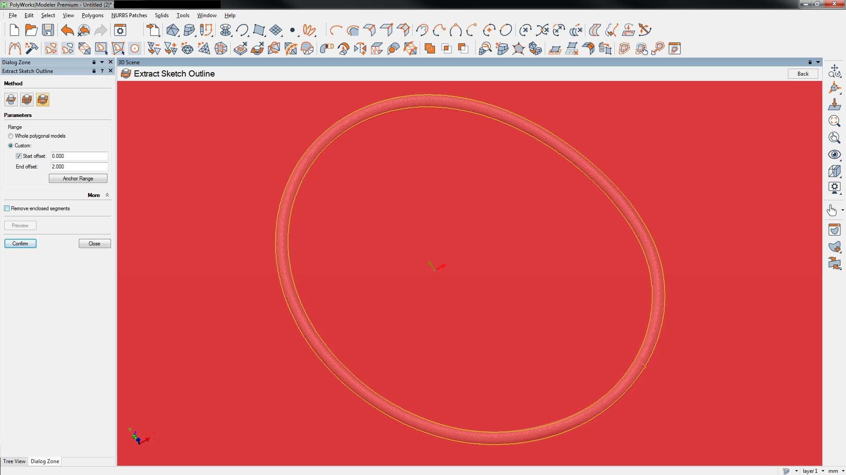The image size is (846, 475).
Task: Click the import file icon with arrow
Action: pyautogui.click(x=153, y=30)
